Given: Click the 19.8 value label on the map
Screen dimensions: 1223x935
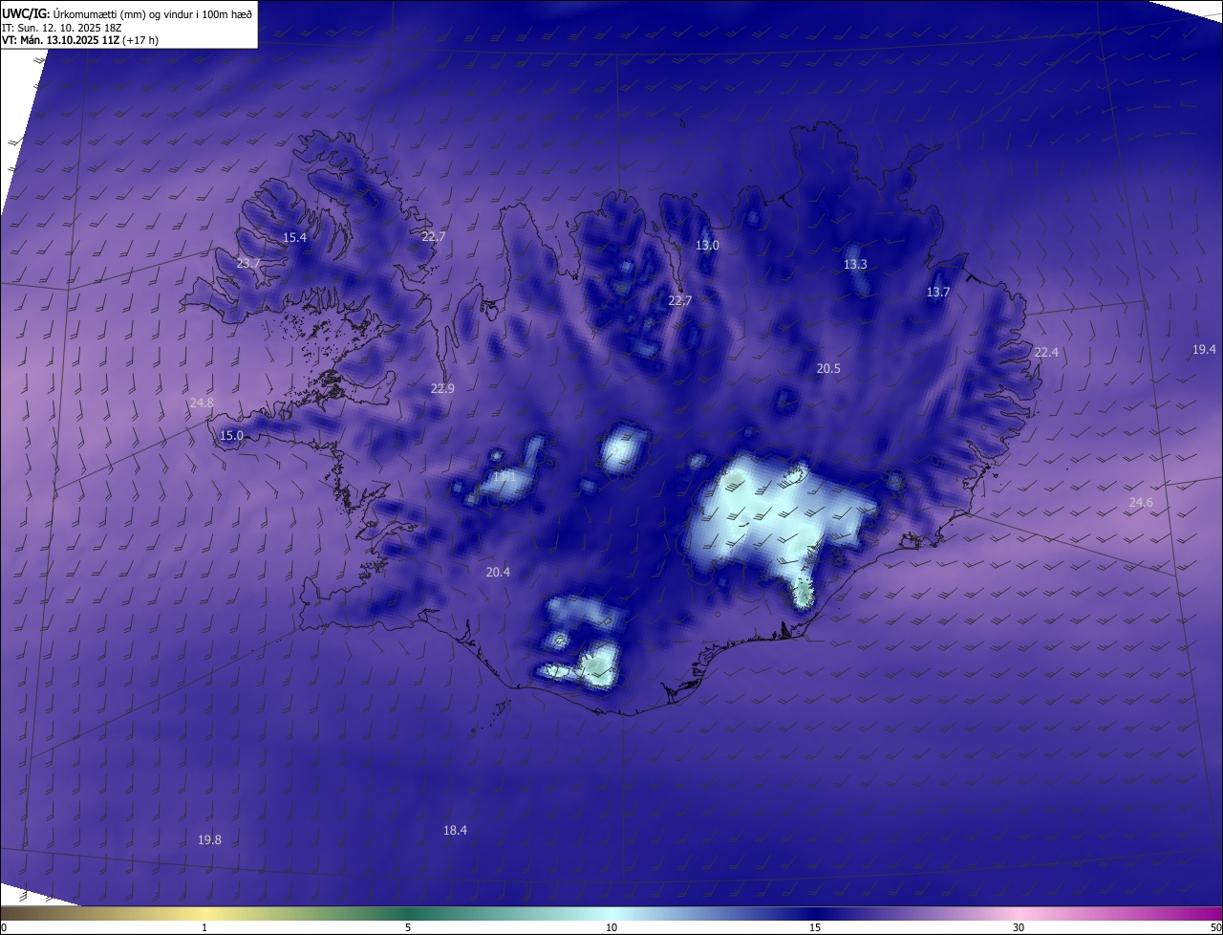Looking at the screenshot, I should tap(209, 840).
